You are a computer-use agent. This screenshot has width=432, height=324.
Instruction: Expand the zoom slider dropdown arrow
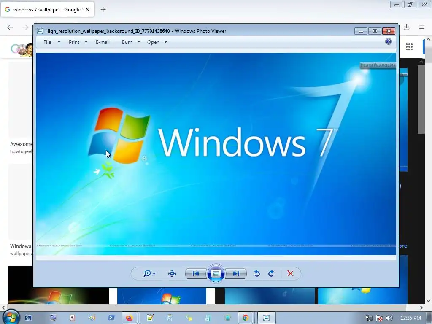pyautogui.click(x=154, y=273)
